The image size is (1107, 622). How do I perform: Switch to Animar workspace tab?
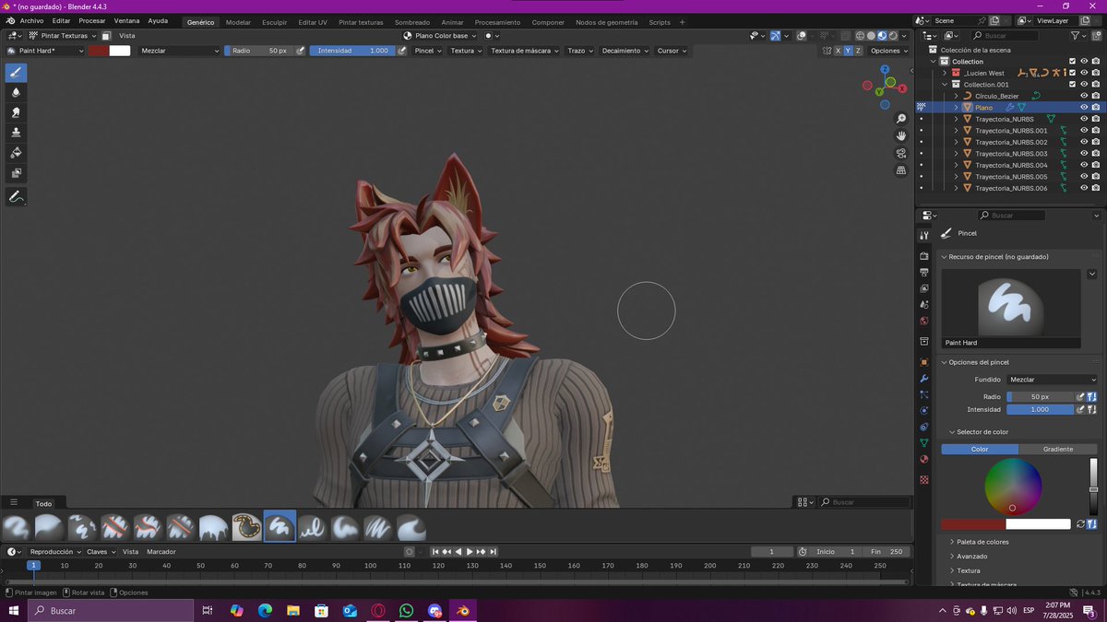[452, 22]
